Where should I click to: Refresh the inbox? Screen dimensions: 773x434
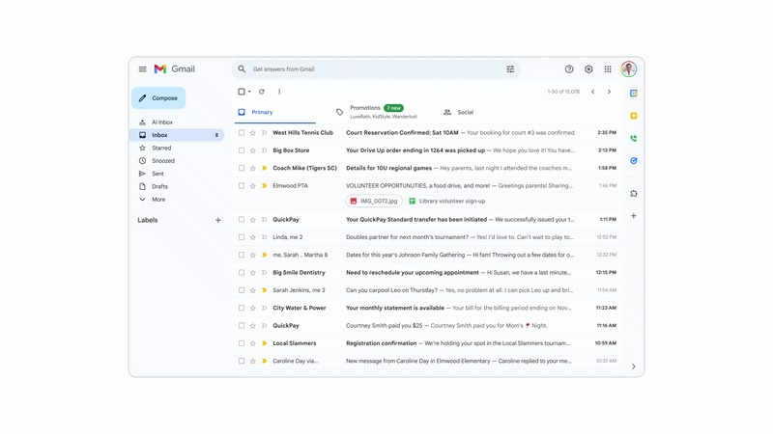(262, 92)
